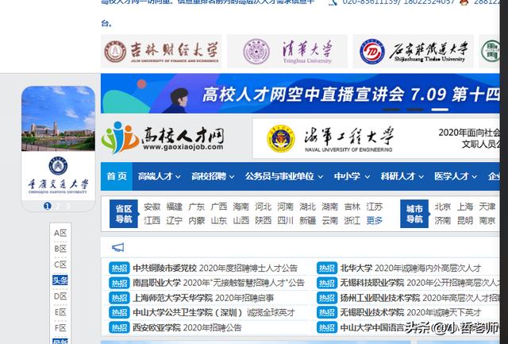The width and height of the screenshot is (508, 344).
Task: Click 更多 to show more provinces
Action: [375, 221]
